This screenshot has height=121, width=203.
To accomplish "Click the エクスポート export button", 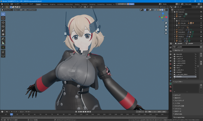I will (x=121, y=4).
